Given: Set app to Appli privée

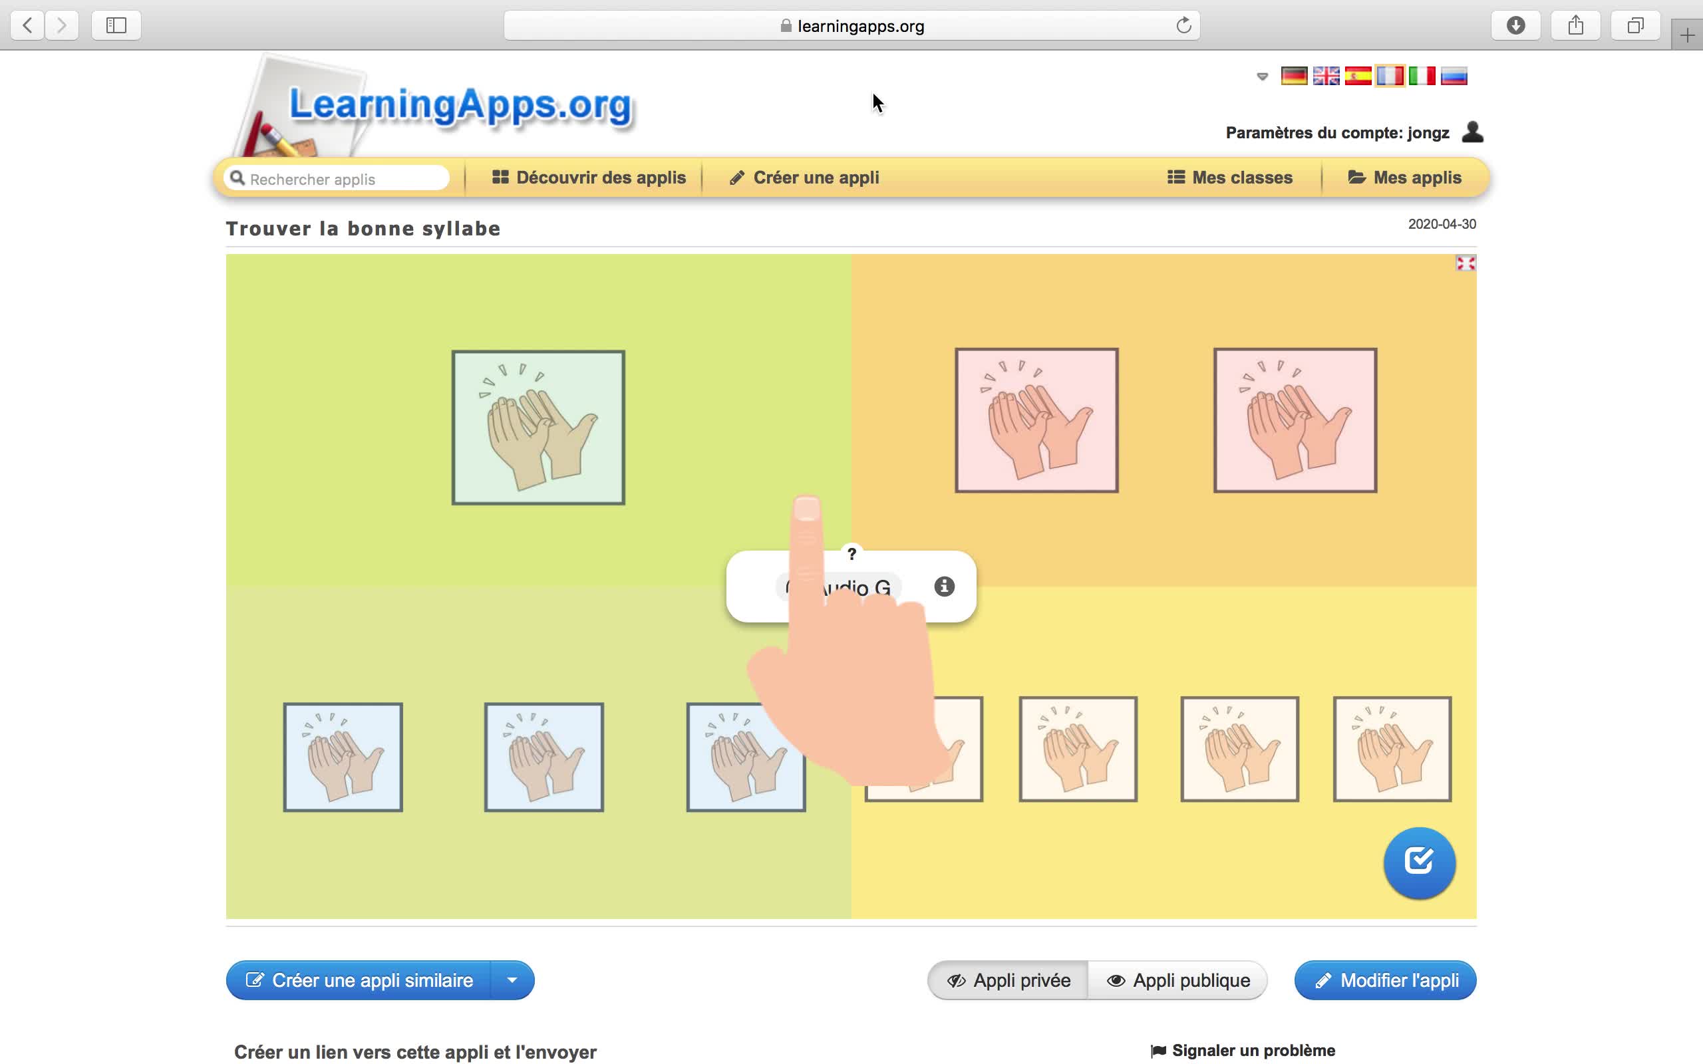Looking at the screenshot, I should pos(1008,980).
